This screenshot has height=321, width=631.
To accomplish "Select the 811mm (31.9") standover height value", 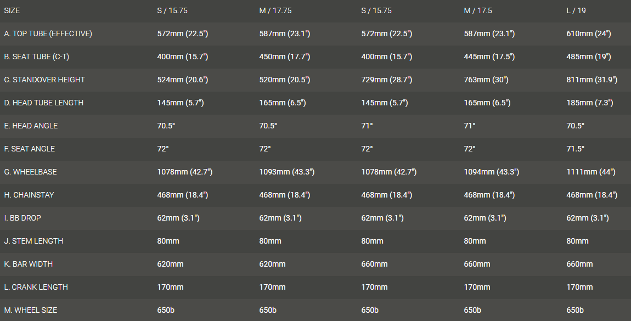I will 591,80.
